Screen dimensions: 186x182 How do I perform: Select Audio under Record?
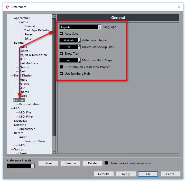coord(23,137)
